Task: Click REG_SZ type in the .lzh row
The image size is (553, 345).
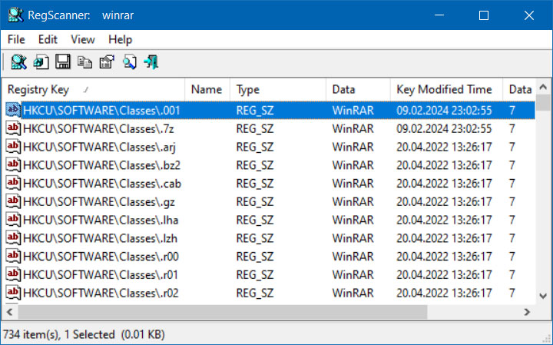Action: pos(255,239)
